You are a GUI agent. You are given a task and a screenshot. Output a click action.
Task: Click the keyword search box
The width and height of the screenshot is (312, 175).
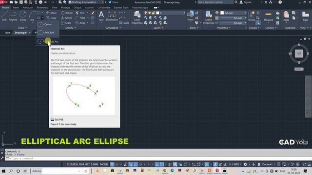(215, 2)
